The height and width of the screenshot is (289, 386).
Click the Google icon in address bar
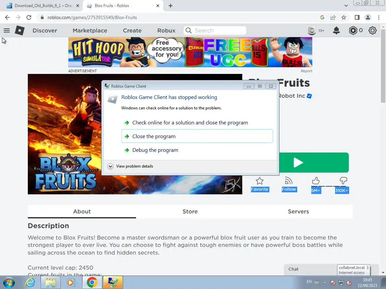(322, 17)
